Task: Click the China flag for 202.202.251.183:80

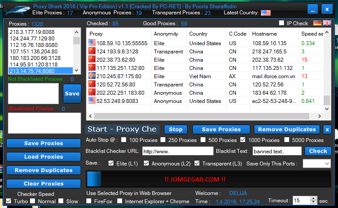Action: [92, 92]
